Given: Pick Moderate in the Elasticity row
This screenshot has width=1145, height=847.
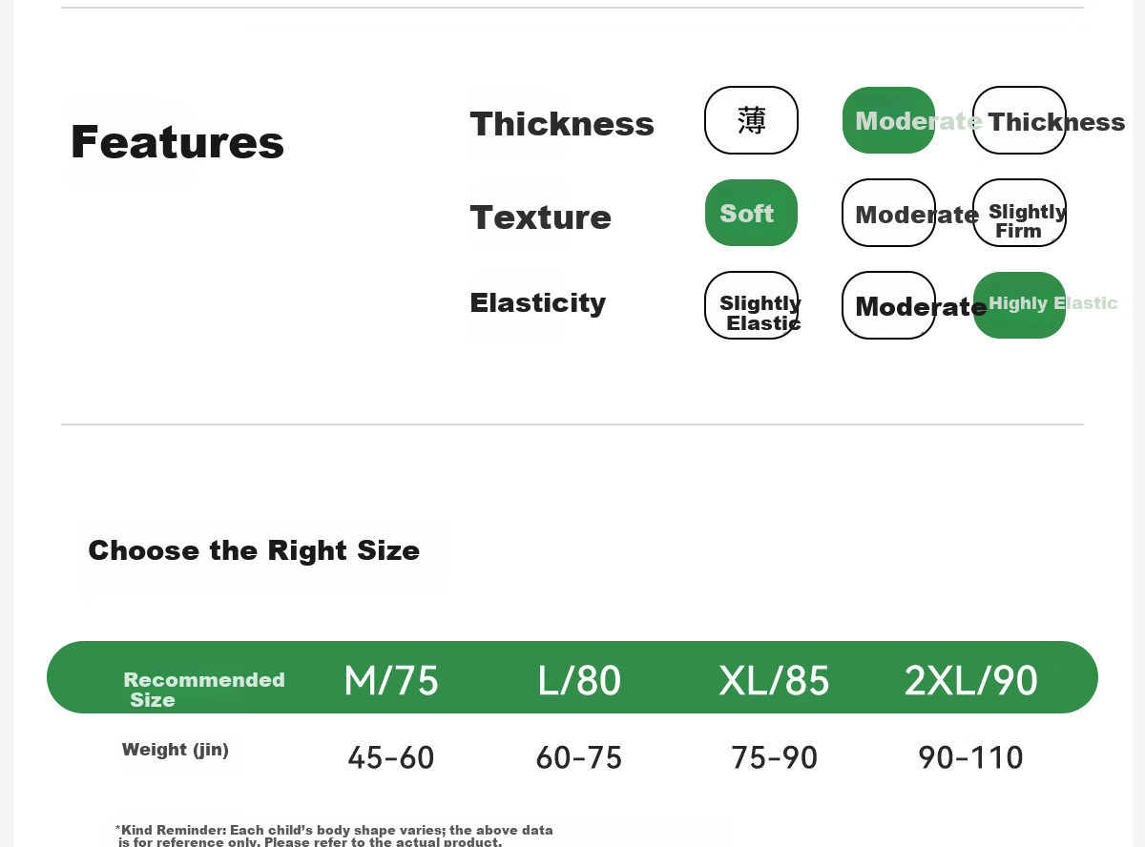Looking at the screenshot, I should coord(888,305).
